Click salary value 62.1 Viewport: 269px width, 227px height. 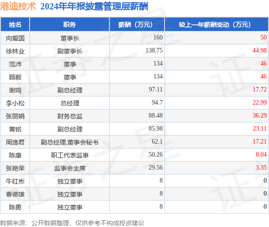tap(157, 141)
